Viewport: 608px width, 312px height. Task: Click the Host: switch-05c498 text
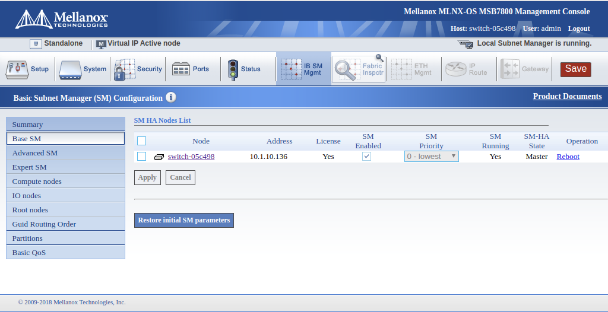483,28
